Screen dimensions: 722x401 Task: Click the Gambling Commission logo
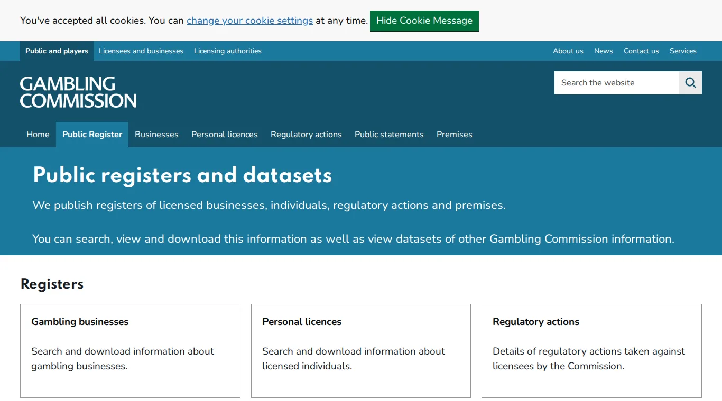tap(78, 92)
